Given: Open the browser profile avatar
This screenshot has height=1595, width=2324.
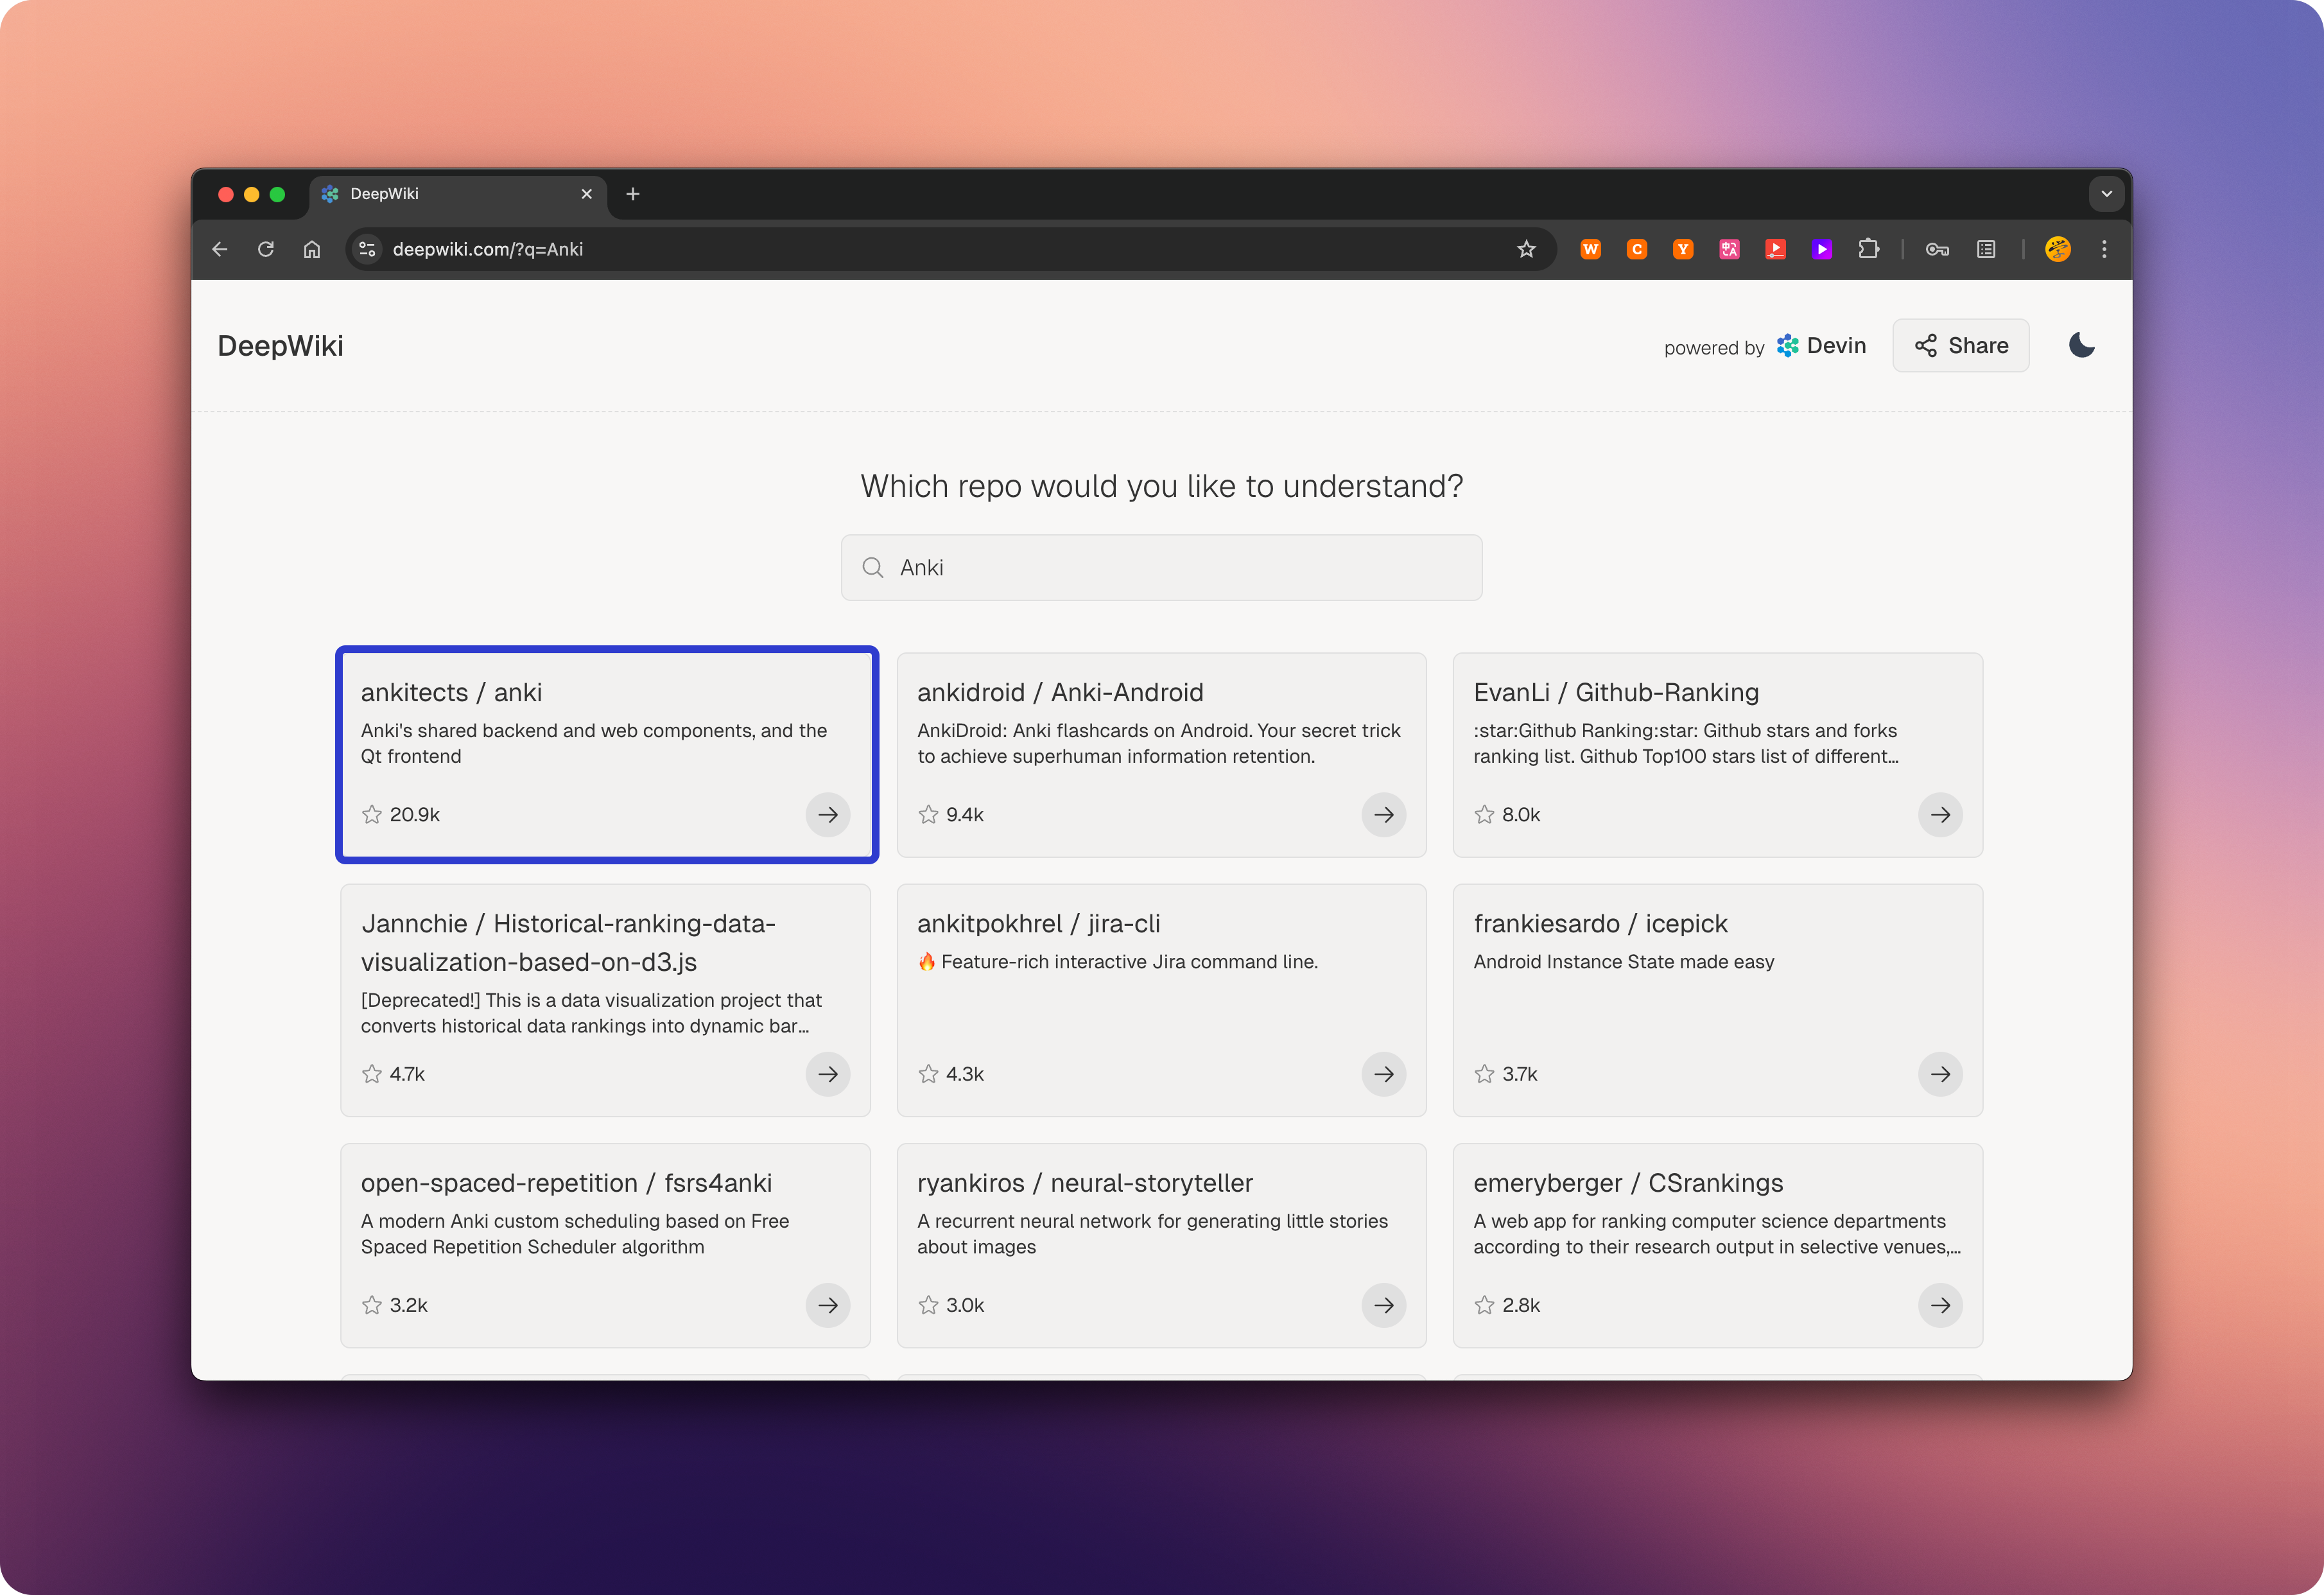Looking at the screenshot, I should pyautogui.click(x=2058, y=249).
